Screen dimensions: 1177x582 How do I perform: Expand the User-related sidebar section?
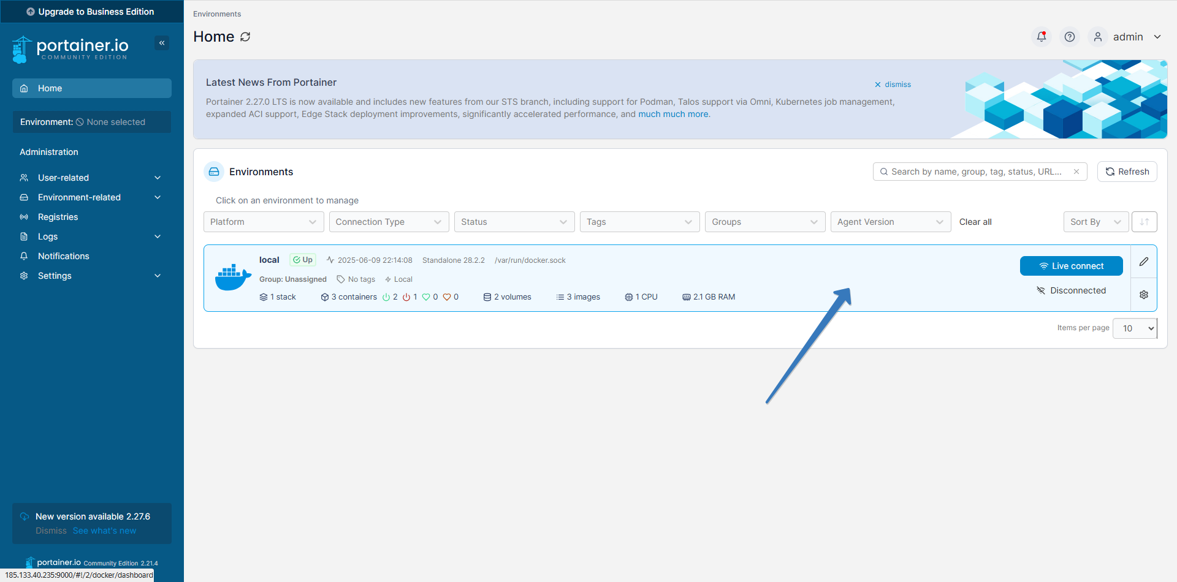click(x=91, y=178)
